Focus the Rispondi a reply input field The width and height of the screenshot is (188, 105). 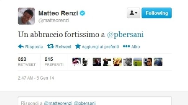(95, 101)
